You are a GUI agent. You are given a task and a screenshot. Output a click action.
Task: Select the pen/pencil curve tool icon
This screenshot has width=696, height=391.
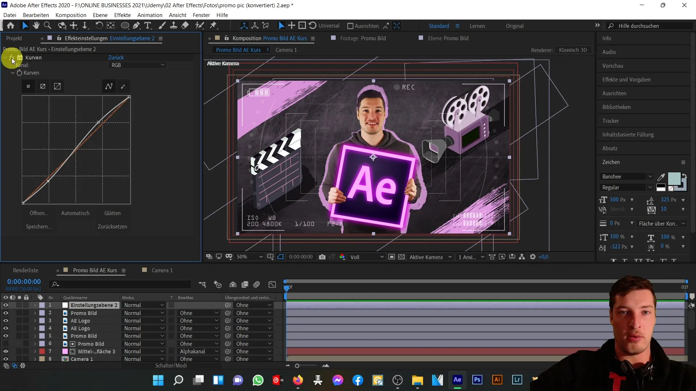pos(123,87)
